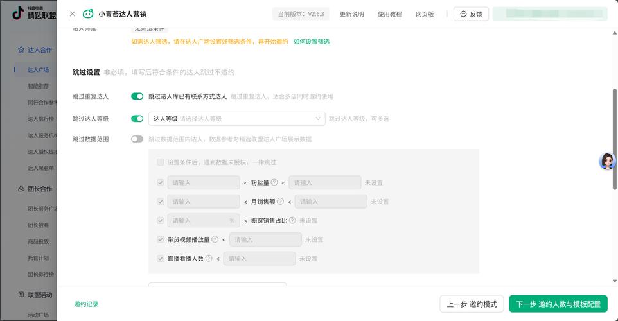Focus the 粉丝量 minimum input field
Viewport: 618px width, 321px height.
click(x=204, y=182)
